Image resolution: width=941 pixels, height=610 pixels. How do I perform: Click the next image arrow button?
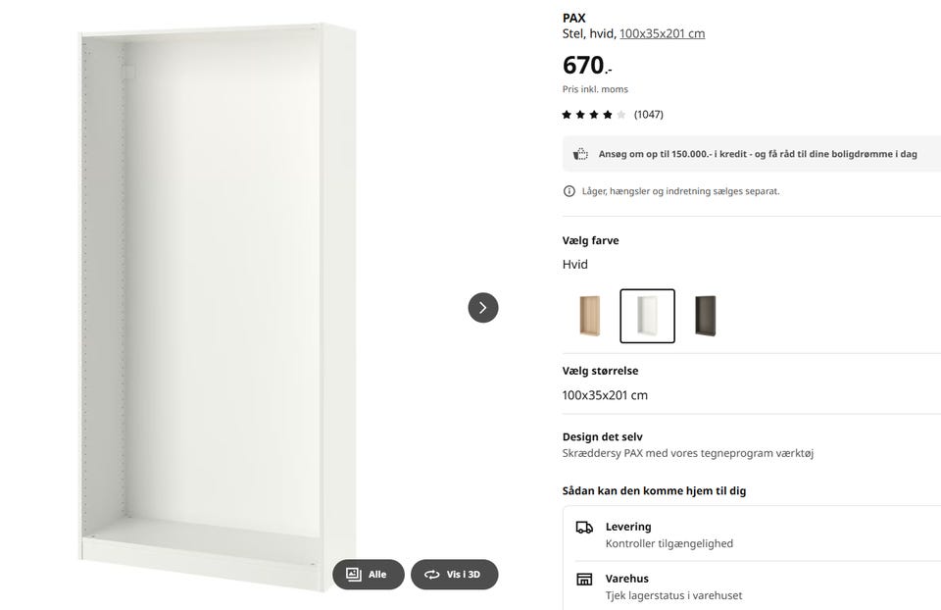tap(482, 307)
